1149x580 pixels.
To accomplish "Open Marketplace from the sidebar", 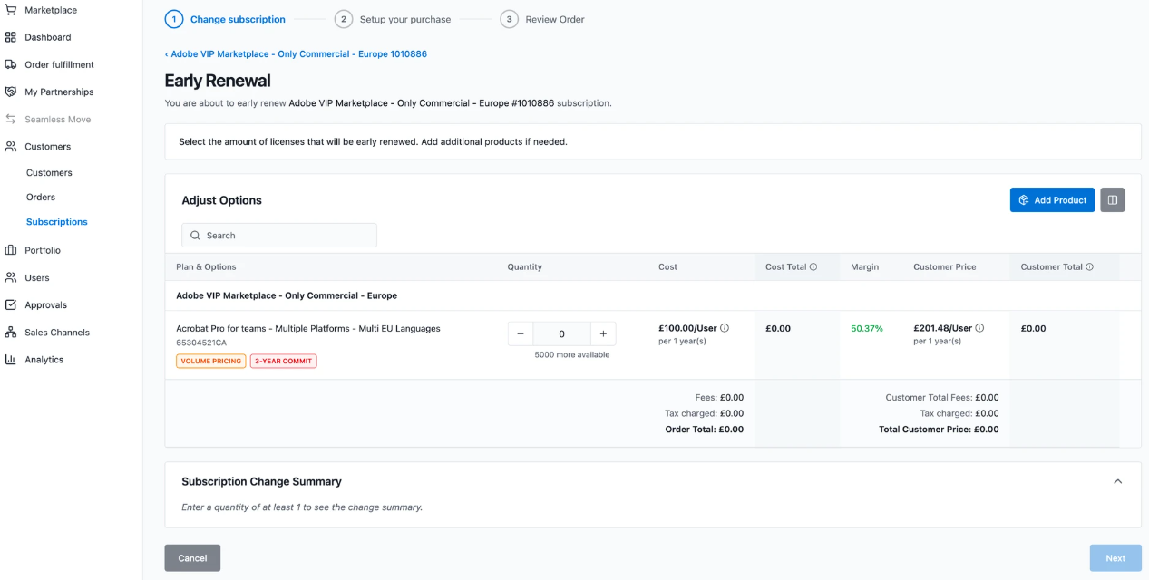I will coord(51,10).
